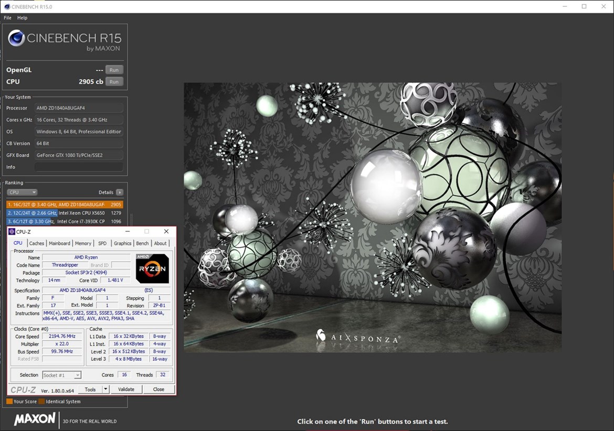The height and width of the screenshot is (431, 614).
Task: Click the Cores x GHz value field
Action: click(79, 120)
